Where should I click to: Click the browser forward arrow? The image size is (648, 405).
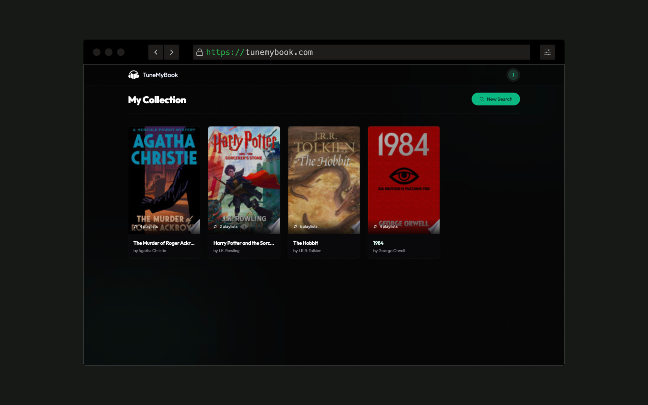[x=171, y=52]
